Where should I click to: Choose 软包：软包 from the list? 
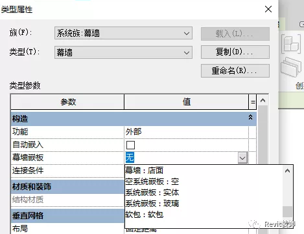point(144,215)
